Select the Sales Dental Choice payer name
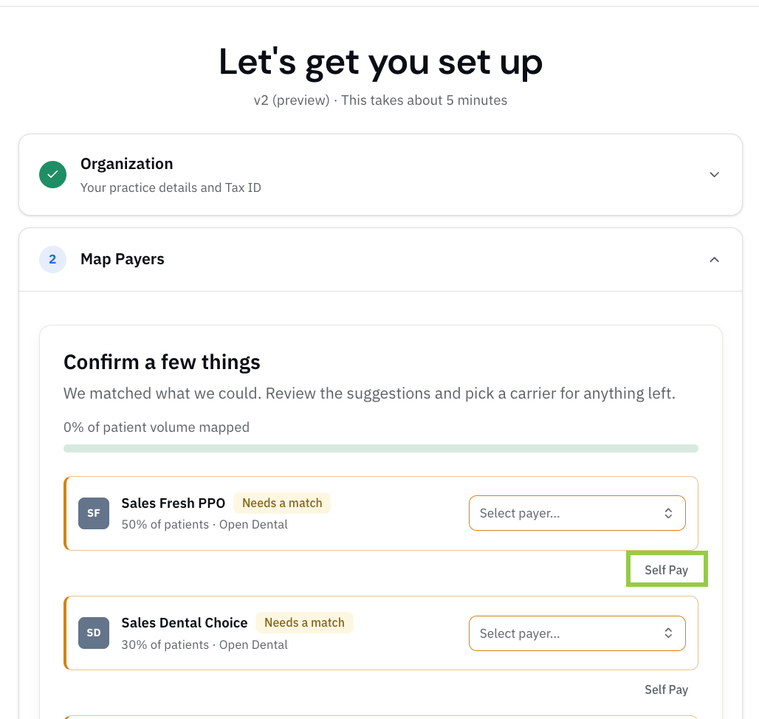Screen dimensions: 759x719 tap(185, 623)
